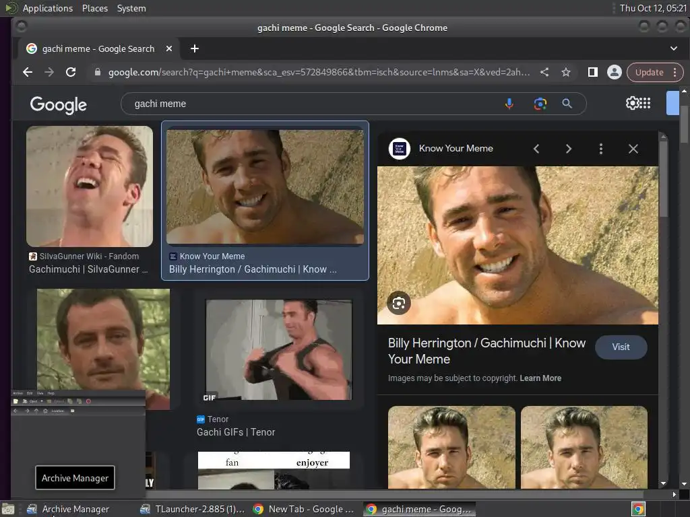Click the voice search microphone icon

[x=509, y=104]
